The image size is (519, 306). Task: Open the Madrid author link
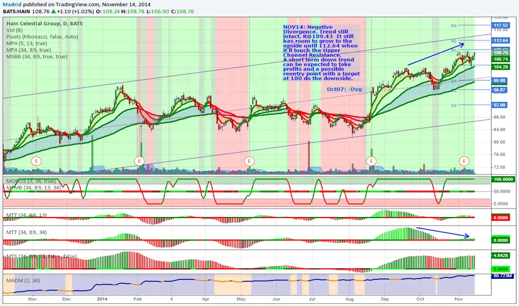pos(12,4)
